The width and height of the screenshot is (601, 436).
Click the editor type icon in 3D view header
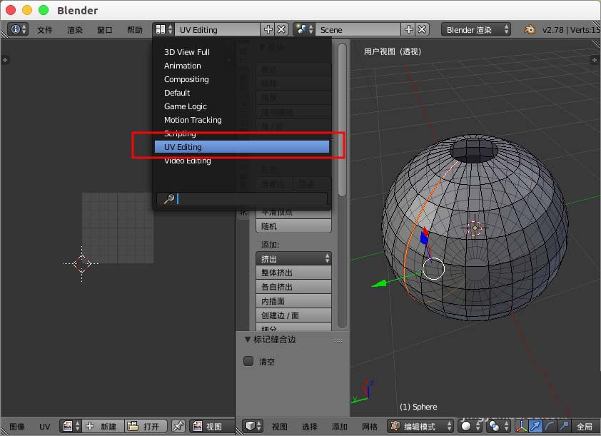tap(251, 426)
